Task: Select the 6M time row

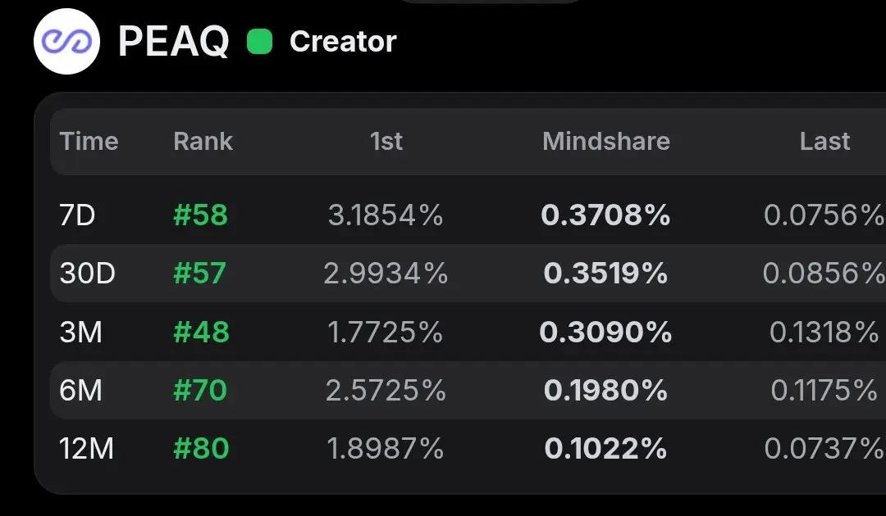Action: [x=468, y=390]
